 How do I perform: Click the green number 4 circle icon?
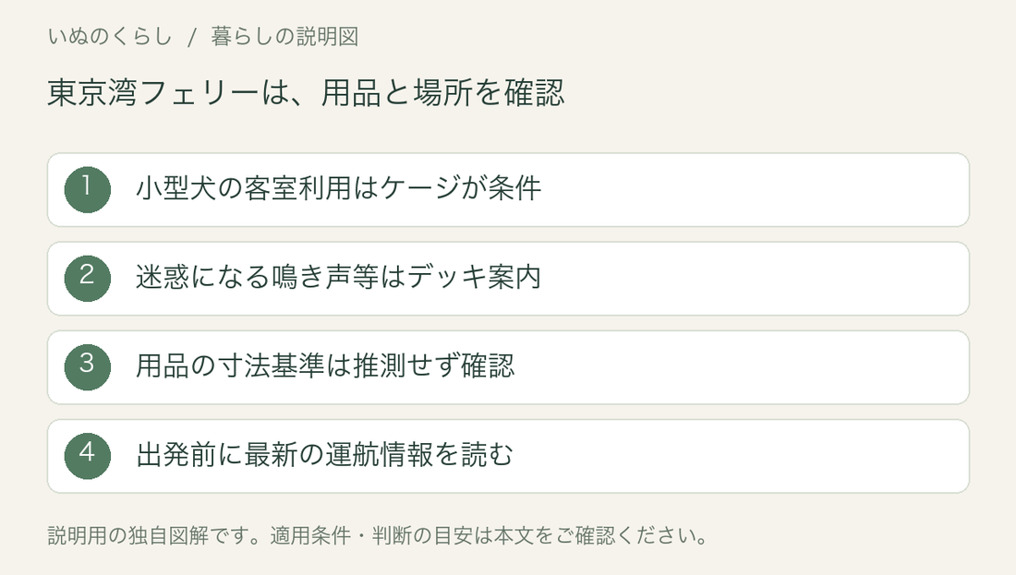pyautogui.click(x=88, y=456)
